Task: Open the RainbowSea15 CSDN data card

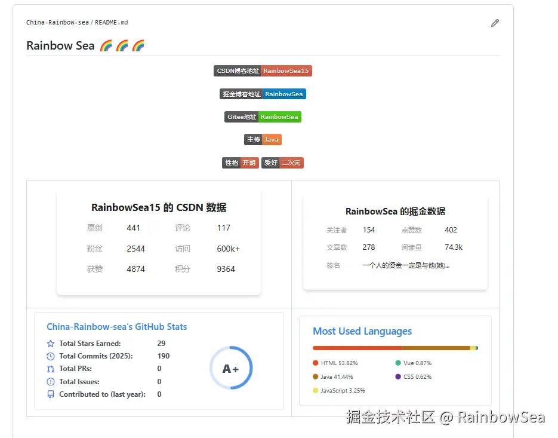Action: tap(159, 243)
